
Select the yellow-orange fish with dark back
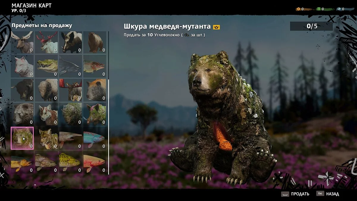(x=22, y=162)
